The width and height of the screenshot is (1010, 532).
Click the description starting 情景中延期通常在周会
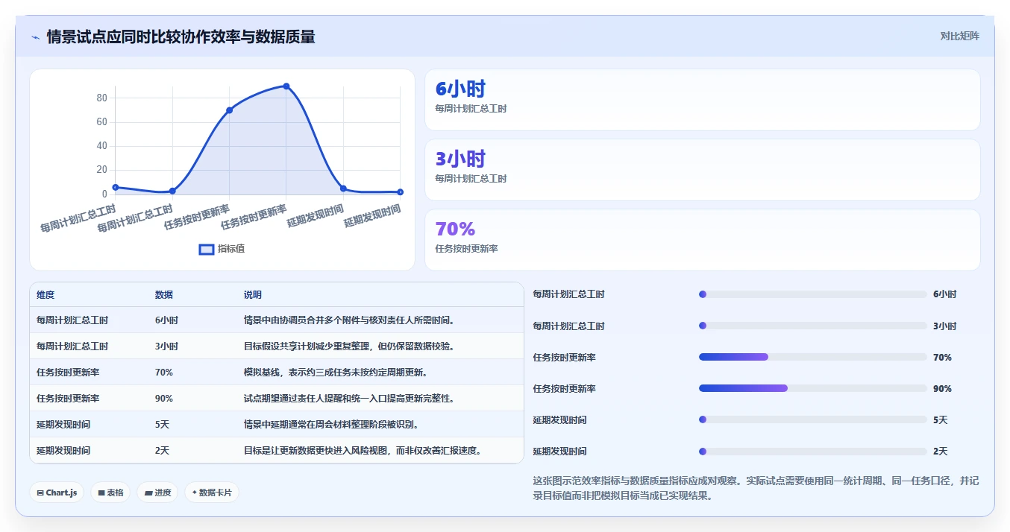point(331,425)
